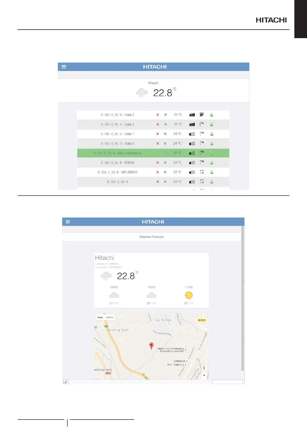Viewport: 307px width, 434px height.
Task: Click fan speed icon in Sala informàtica row
Action: [x=192, y=153]
